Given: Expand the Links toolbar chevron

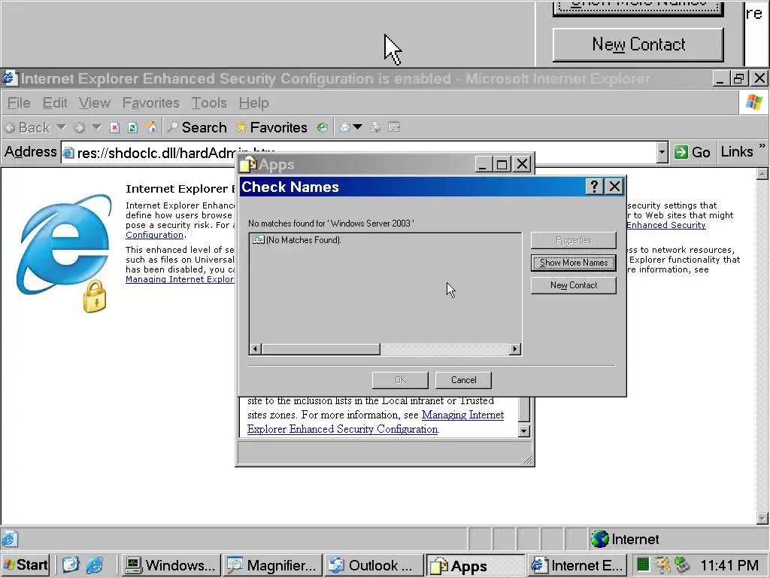Looking at the screenshot, I should coord(762,146).
